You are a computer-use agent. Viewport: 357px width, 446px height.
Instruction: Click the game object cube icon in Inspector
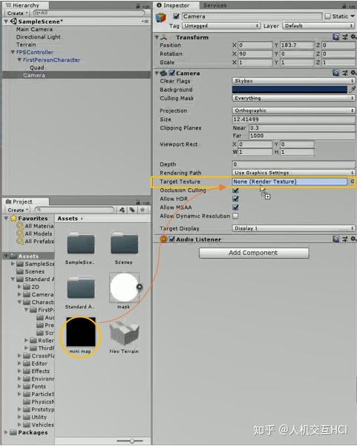(x=161, y=18)
